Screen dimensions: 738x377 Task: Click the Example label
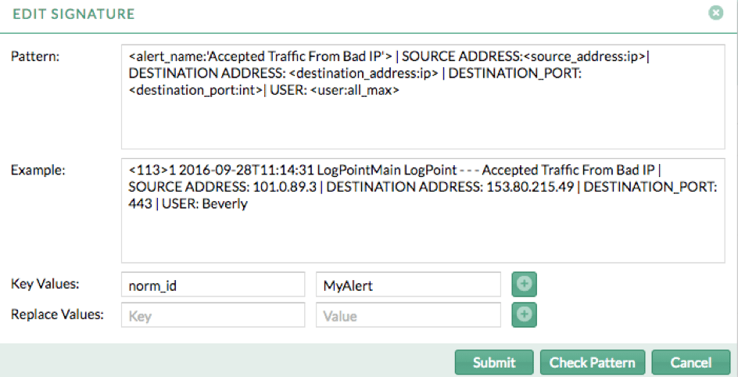click(35, 170)
